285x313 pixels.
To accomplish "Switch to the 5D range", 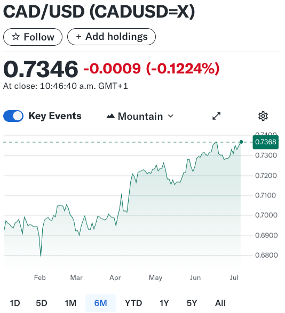I will coord(42,303).
